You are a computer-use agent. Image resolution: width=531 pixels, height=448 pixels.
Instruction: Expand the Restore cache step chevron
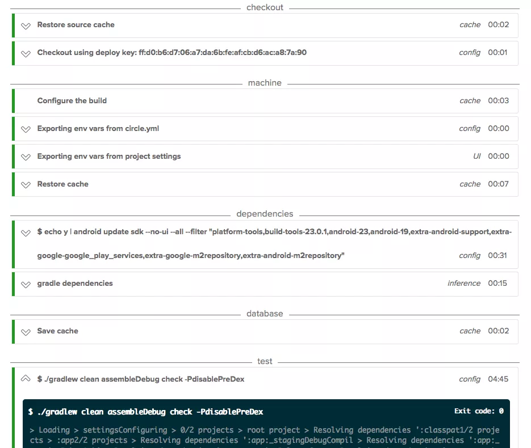(x=26, y=185)
